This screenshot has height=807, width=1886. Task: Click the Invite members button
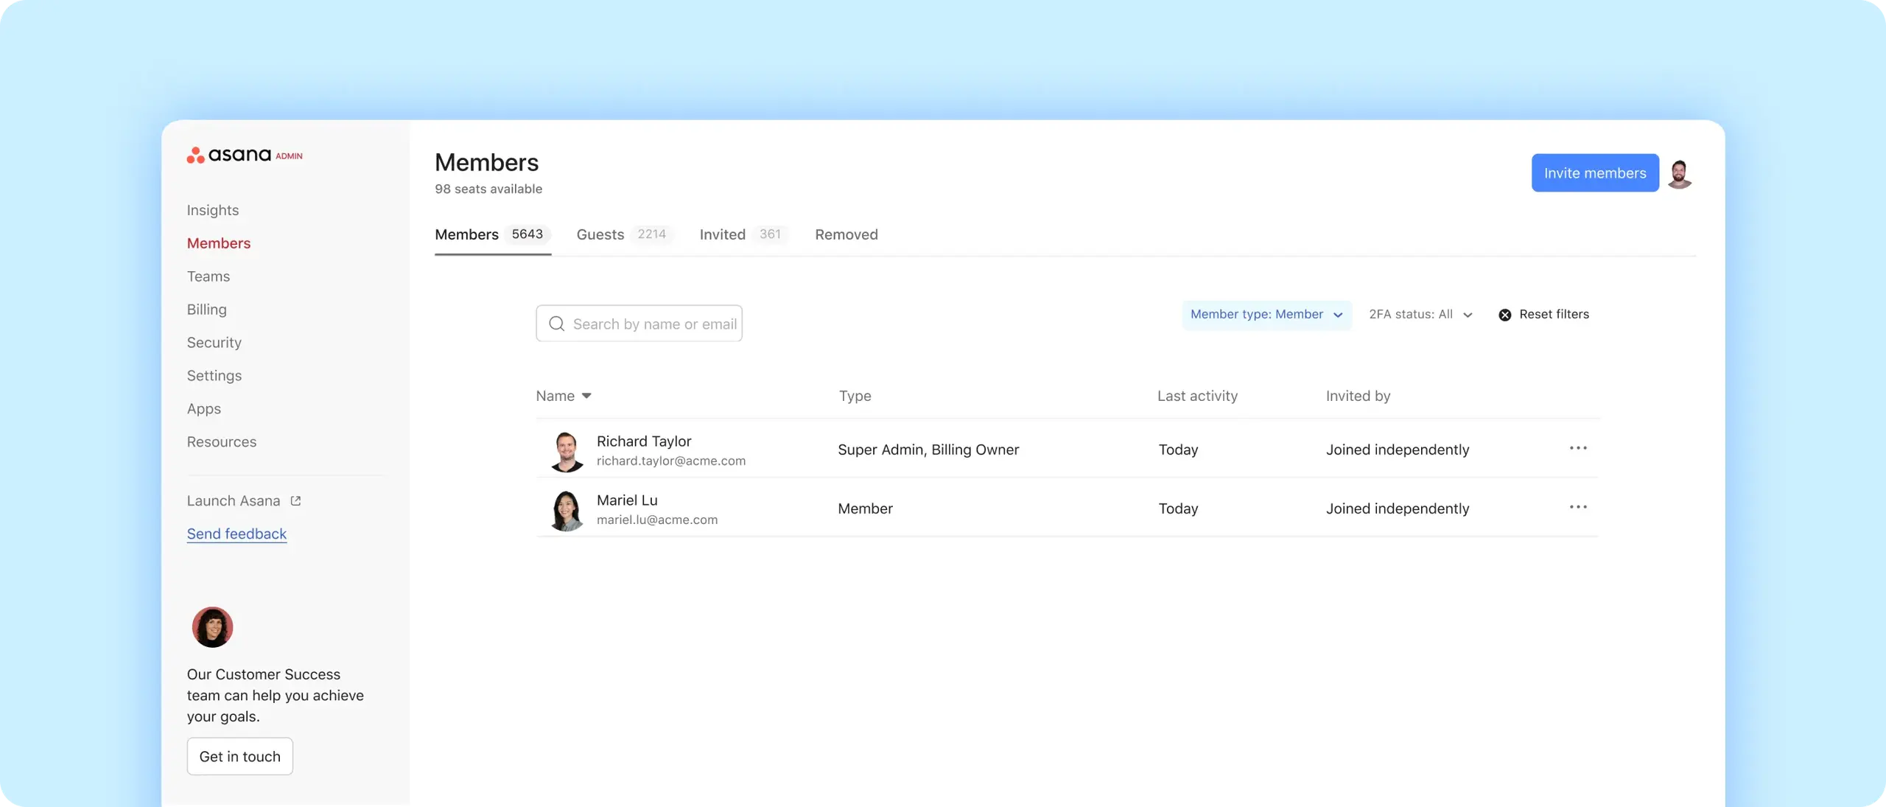[x=1595, y=173]
